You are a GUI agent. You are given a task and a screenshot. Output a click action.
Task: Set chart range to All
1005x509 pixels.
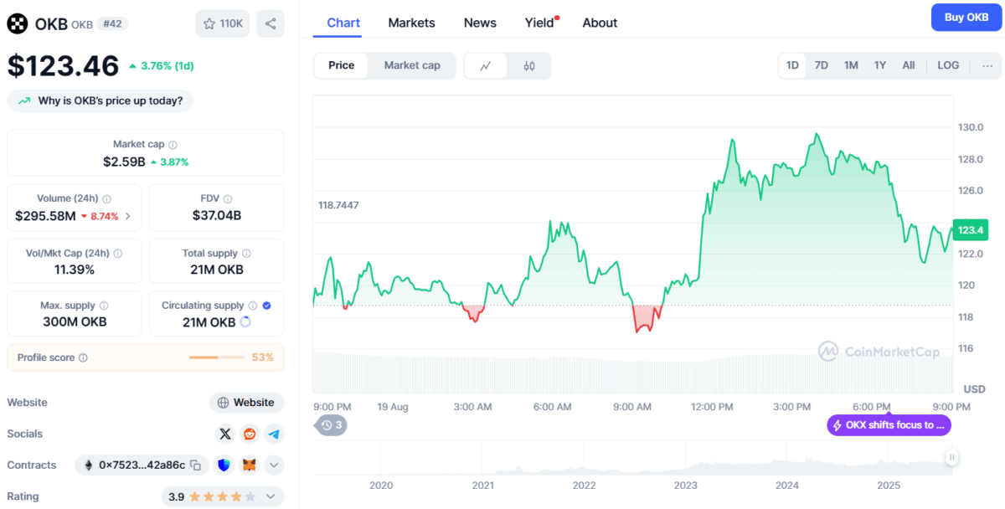(909, 65)
